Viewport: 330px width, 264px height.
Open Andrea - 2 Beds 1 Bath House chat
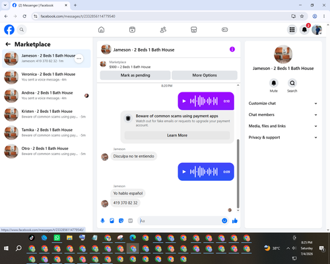(x=46, y=96)
